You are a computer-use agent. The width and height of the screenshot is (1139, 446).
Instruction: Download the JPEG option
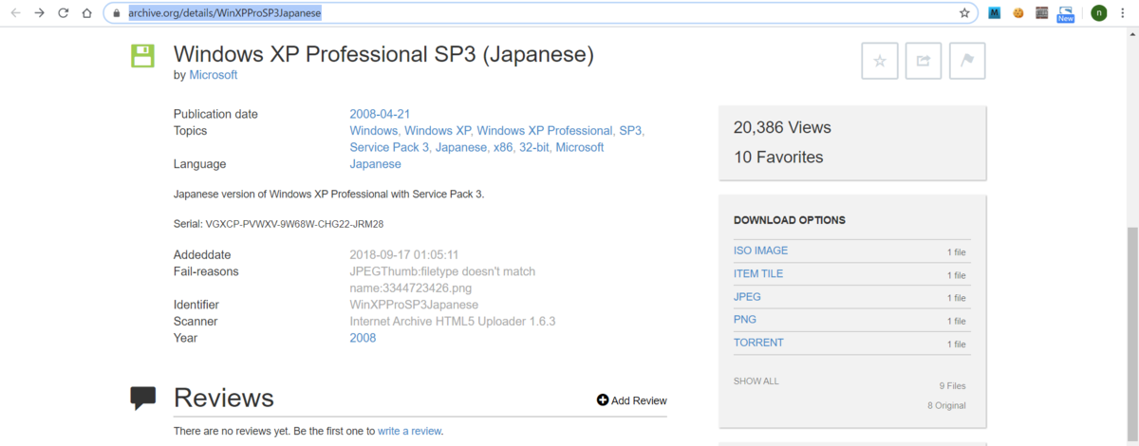747,297
